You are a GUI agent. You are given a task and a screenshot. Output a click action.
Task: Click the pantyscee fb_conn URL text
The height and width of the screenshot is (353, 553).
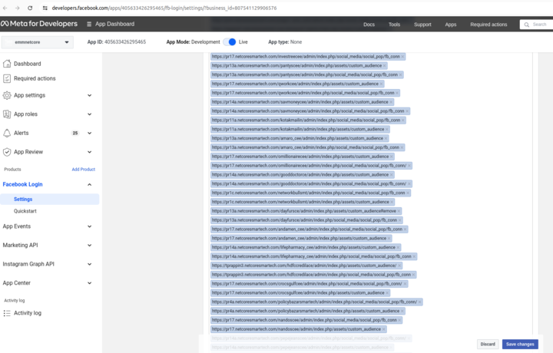305,74
